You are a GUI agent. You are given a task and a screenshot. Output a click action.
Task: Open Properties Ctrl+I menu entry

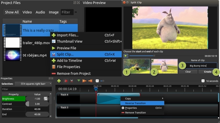click(x=142, y=108)
